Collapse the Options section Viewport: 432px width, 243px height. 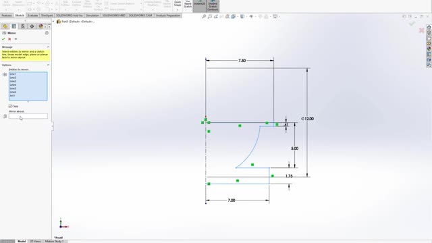(48, 65)
